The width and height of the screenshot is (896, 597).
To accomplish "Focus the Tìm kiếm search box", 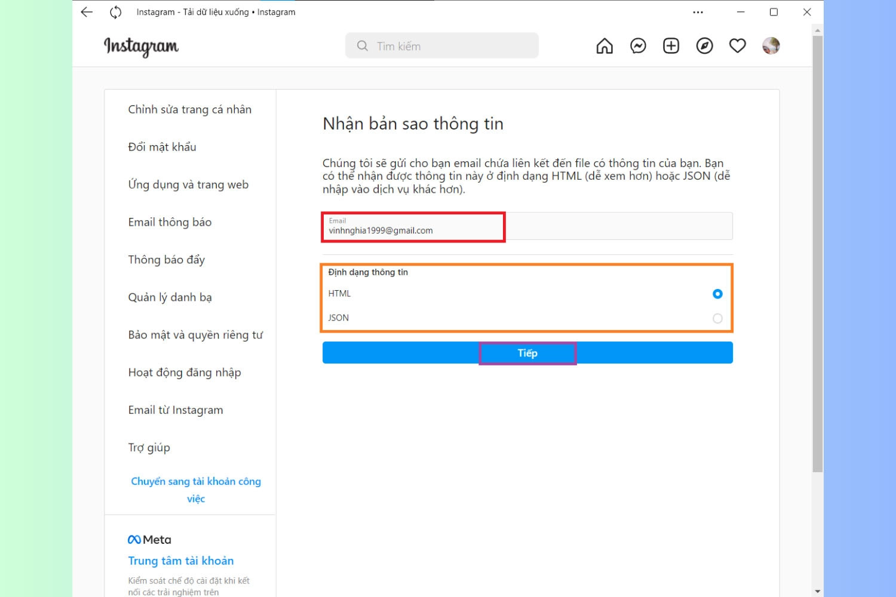I will (442, 46).
